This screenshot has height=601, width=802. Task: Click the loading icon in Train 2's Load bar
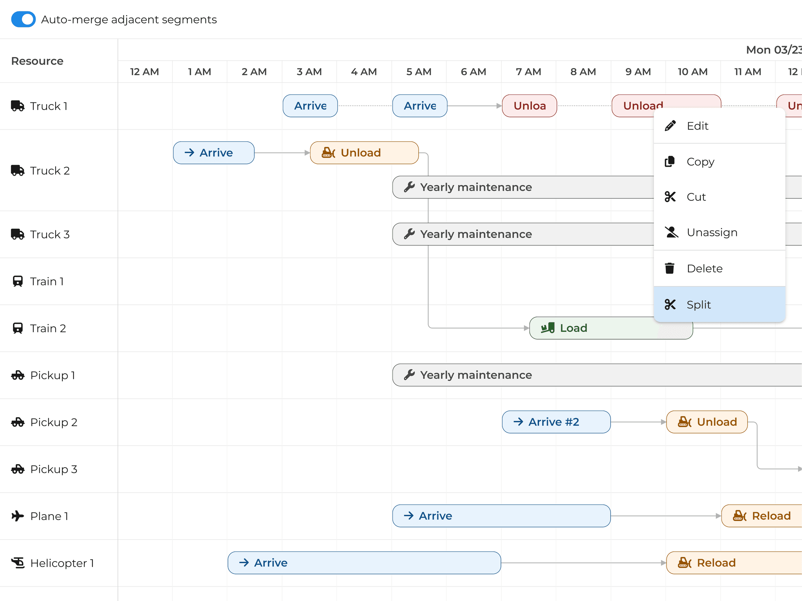(547, 328)
